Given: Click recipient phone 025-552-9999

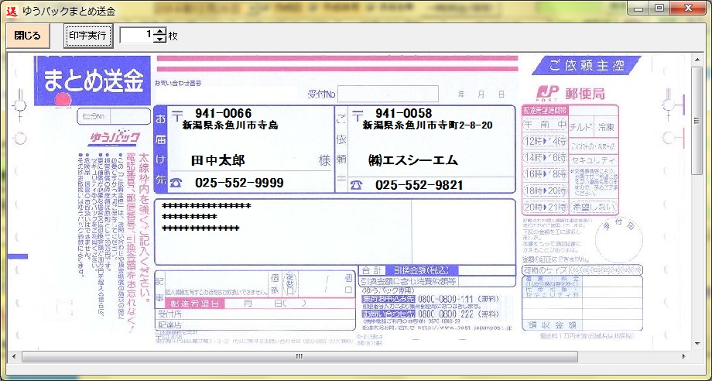Looking at the screenshot, I should (239, 183).
